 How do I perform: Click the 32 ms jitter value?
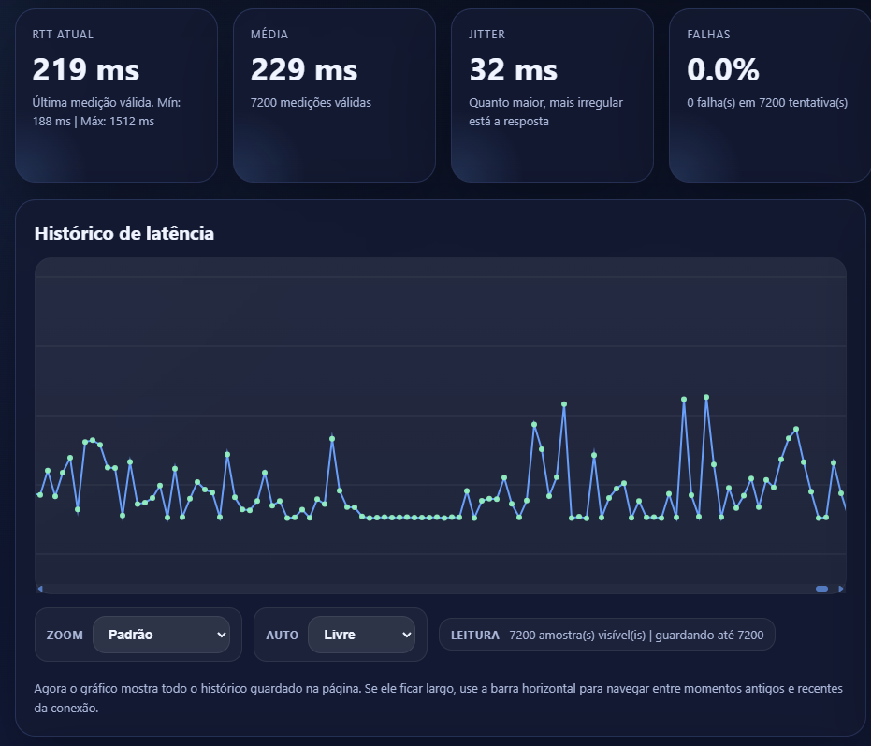click(x=513, y=70)
